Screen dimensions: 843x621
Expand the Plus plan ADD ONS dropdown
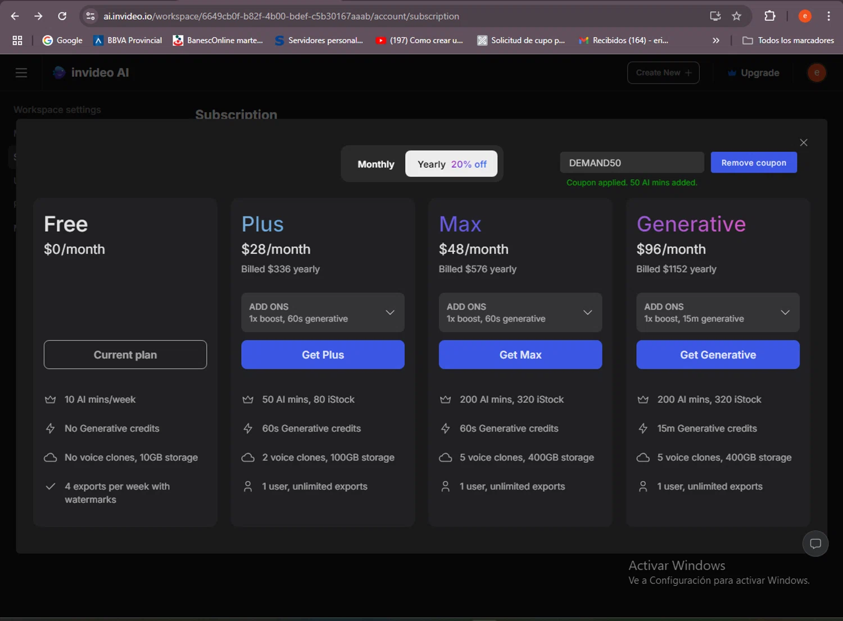(323, 312)
